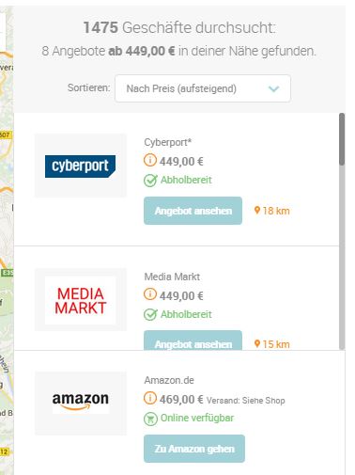The image size is (355, 475).
Task: Click the map strip beside the listing
Action: [x=7, y=240]
